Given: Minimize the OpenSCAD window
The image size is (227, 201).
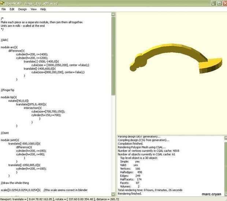Looking at the screenshot, I should coord(213,3).
